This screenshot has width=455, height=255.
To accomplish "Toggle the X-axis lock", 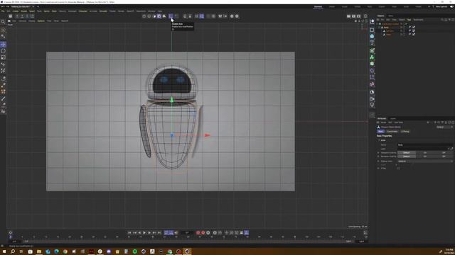I will point(17,16).
